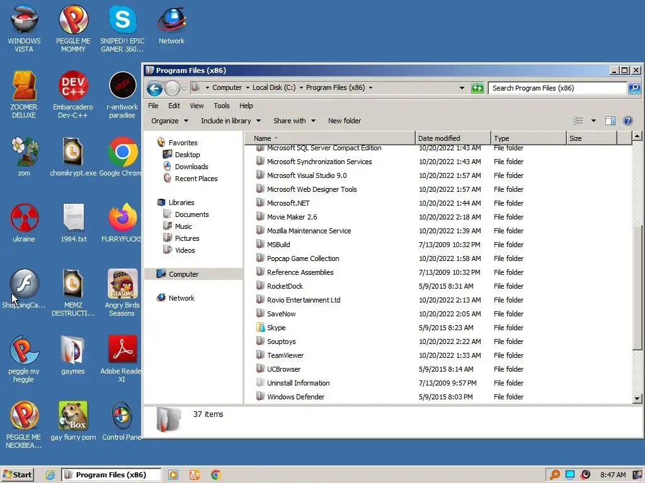
Task: Select the Firefox desktop icon
Action: pyautogui.click(x=122, y=223)
